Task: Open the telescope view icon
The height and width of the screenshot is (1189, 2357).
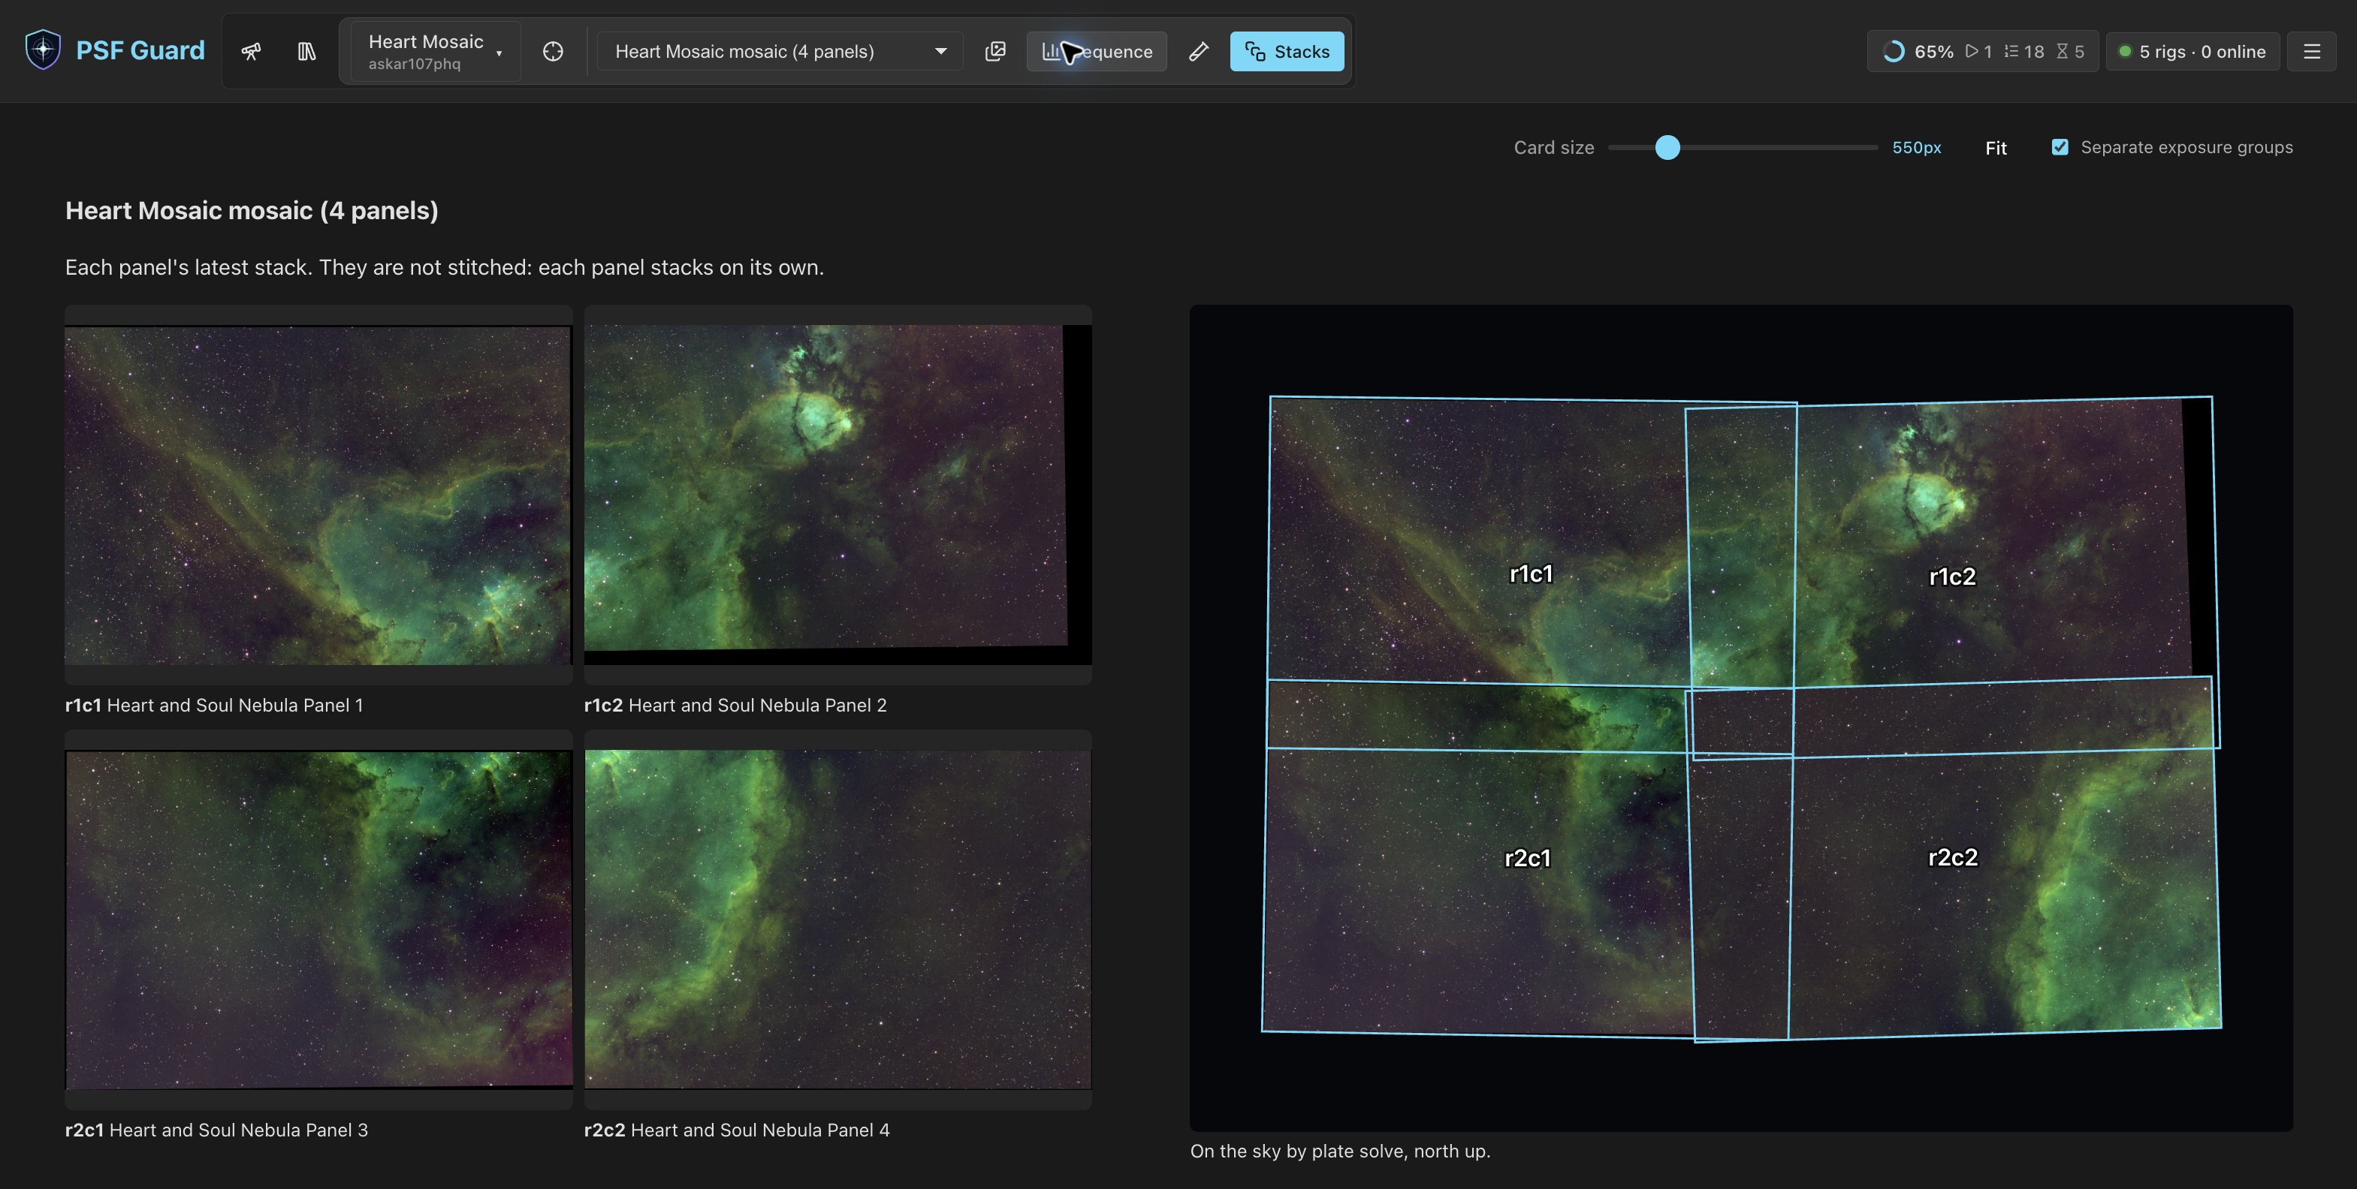Action: click(251, 51)
